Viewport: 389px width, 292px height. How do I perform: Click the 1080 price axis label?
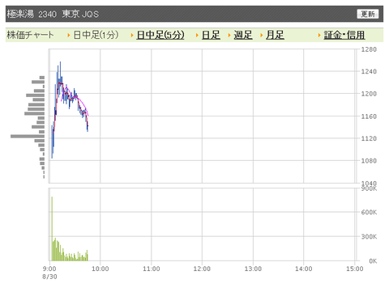[x=369, y=161]
